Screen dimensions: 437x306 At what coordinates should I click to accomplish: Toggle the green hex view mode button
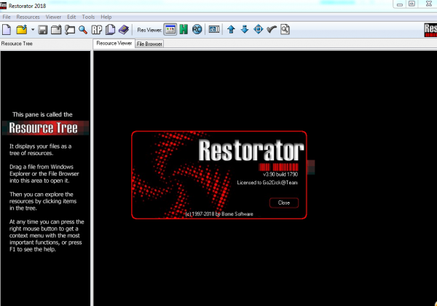184,30
